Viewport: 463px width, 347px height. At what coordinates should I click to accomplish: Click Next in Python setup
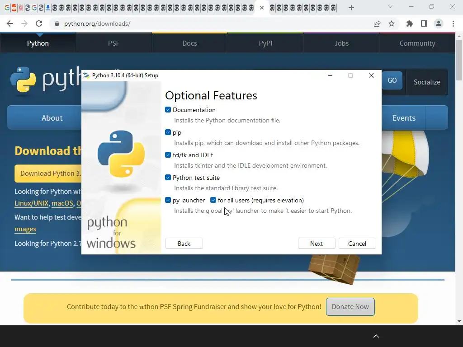tap(317, 244)
